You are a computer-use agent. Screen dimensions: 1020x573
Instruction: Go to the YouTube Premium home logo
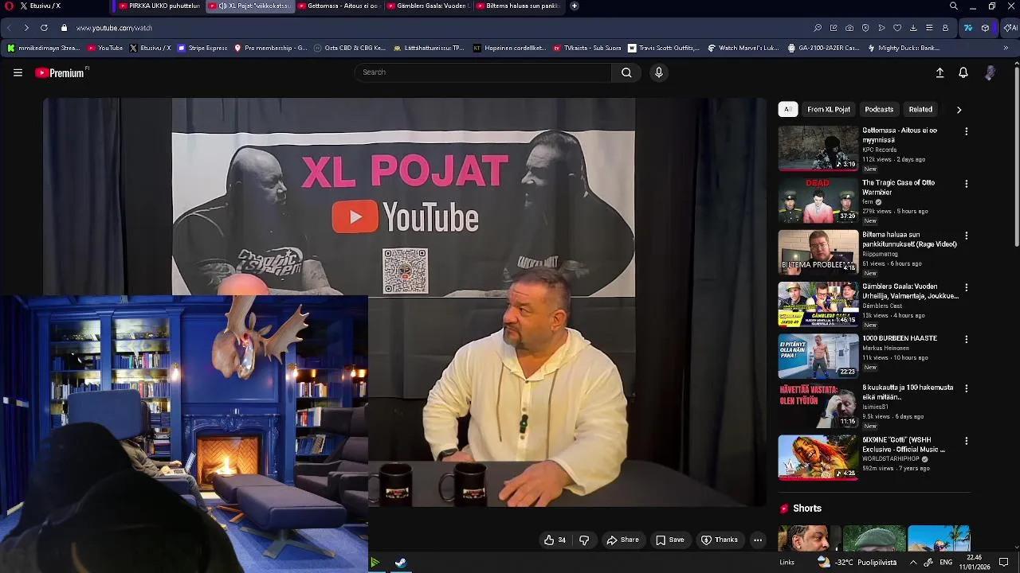point(61,72)
